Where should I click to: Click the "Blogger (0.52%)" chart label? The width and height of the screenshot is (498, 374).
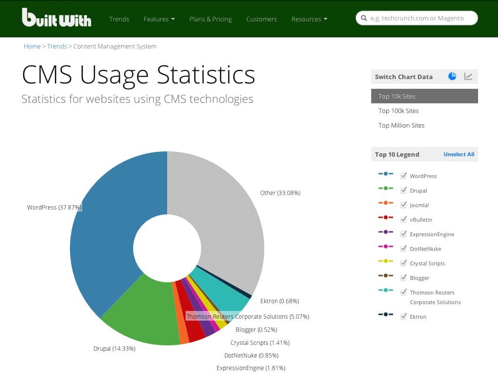(x=257, y=329)
